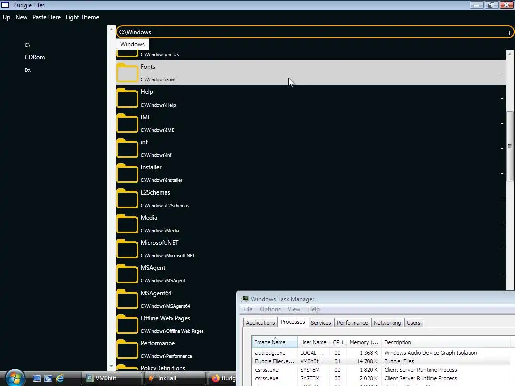Open Task Manager File menu

click(x=248, y=309)
